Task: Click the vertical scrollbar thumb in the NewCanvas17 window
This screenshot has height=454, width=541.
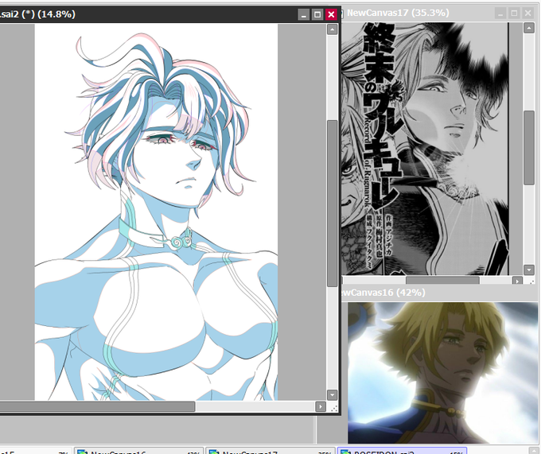Action: tap(529, 148)
